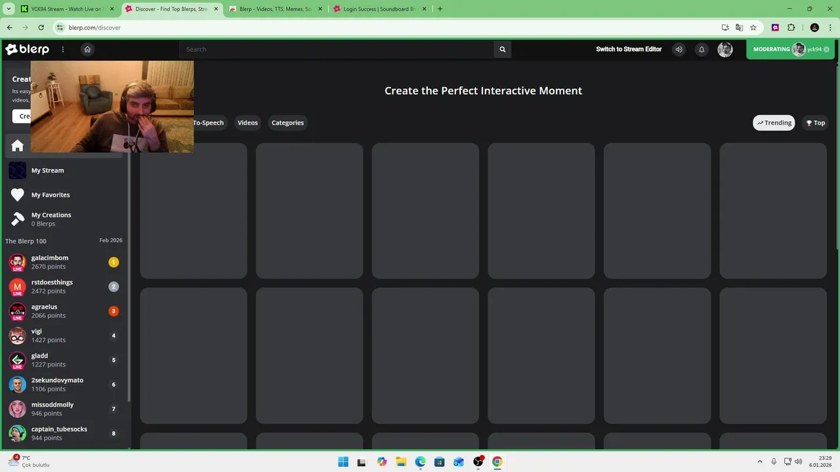Open the profile avatar menu in the Blerp header
Viewport: 840px width, 472px height.
pyautogui.click(x=725, y=49)
